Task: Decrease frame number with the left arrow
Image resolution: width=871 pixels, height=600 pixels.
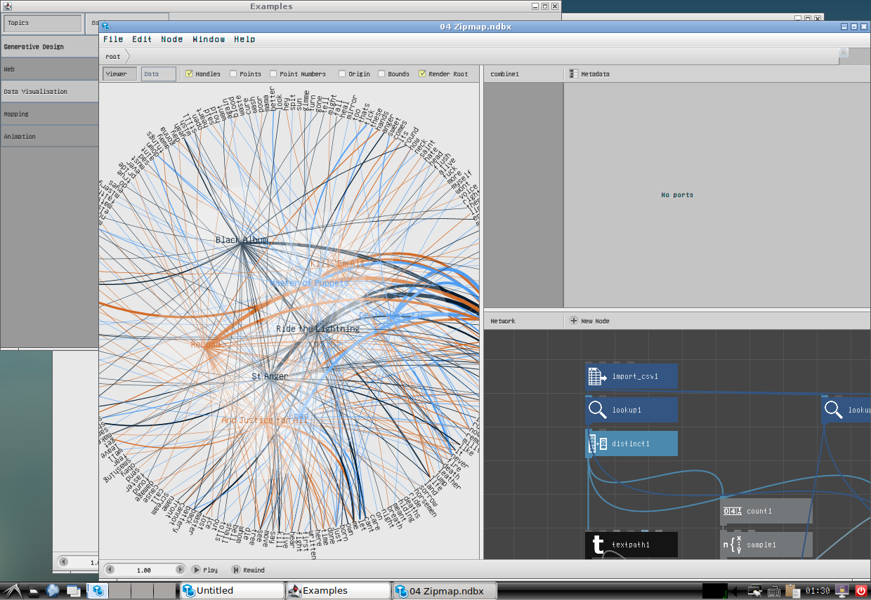Action: [108, 570]
